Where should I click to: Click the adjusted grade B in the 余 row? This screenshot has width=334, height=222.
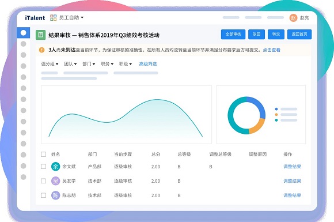pyautogui.click(x=211, y=167)
